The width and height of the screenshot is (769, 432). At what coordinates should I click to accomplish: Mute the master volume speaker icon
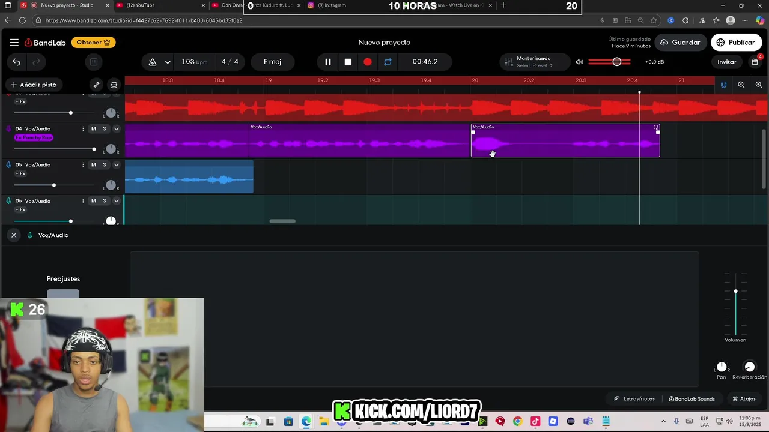[579, 62]
